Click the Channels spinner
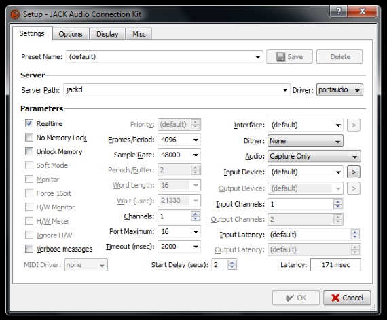This screenshot has height=320, width=387. (179, 216)
